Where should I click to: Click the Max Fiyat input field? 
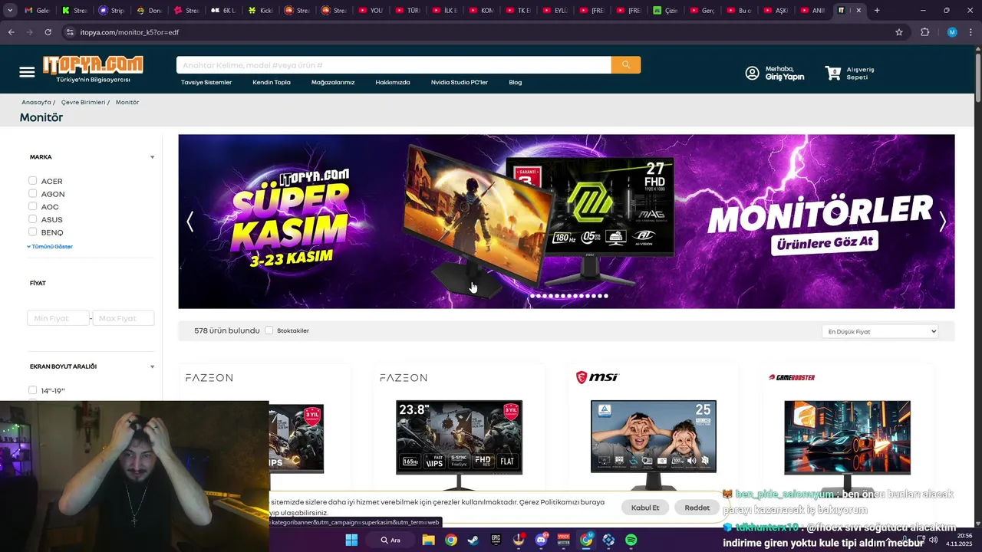124,318
